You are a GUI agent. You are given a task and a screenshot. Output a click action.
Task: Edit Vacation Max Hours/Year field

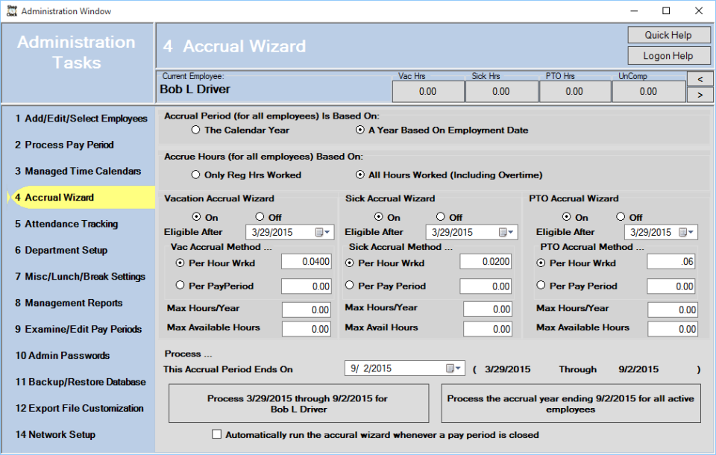(307, 310)
